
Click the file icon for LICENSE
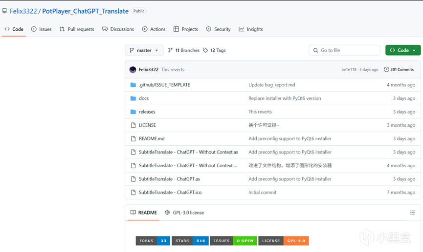point(133,125)
